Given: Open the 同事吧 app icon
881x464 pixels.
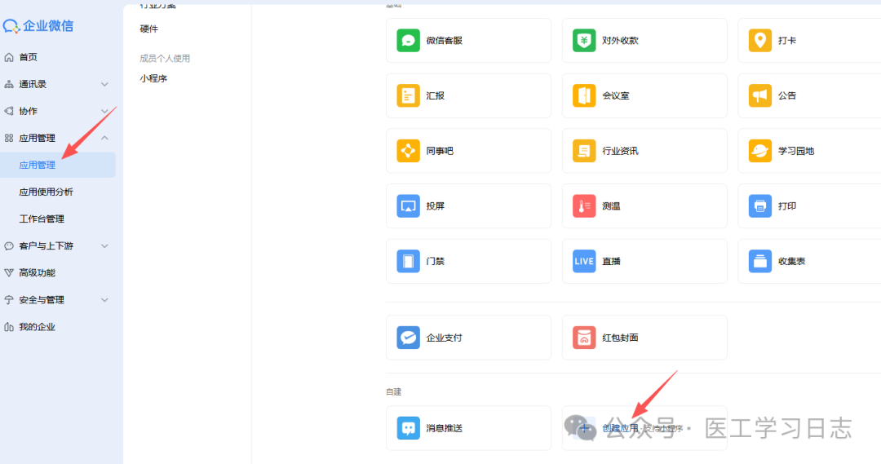Looking at the screenshot, I should click(x=408, y=151).
